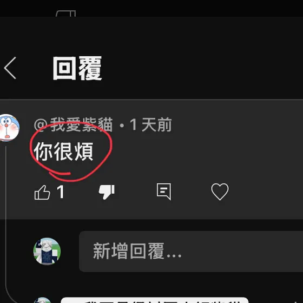Tap blank header area beside 回覆

click(x=203, y=68)
